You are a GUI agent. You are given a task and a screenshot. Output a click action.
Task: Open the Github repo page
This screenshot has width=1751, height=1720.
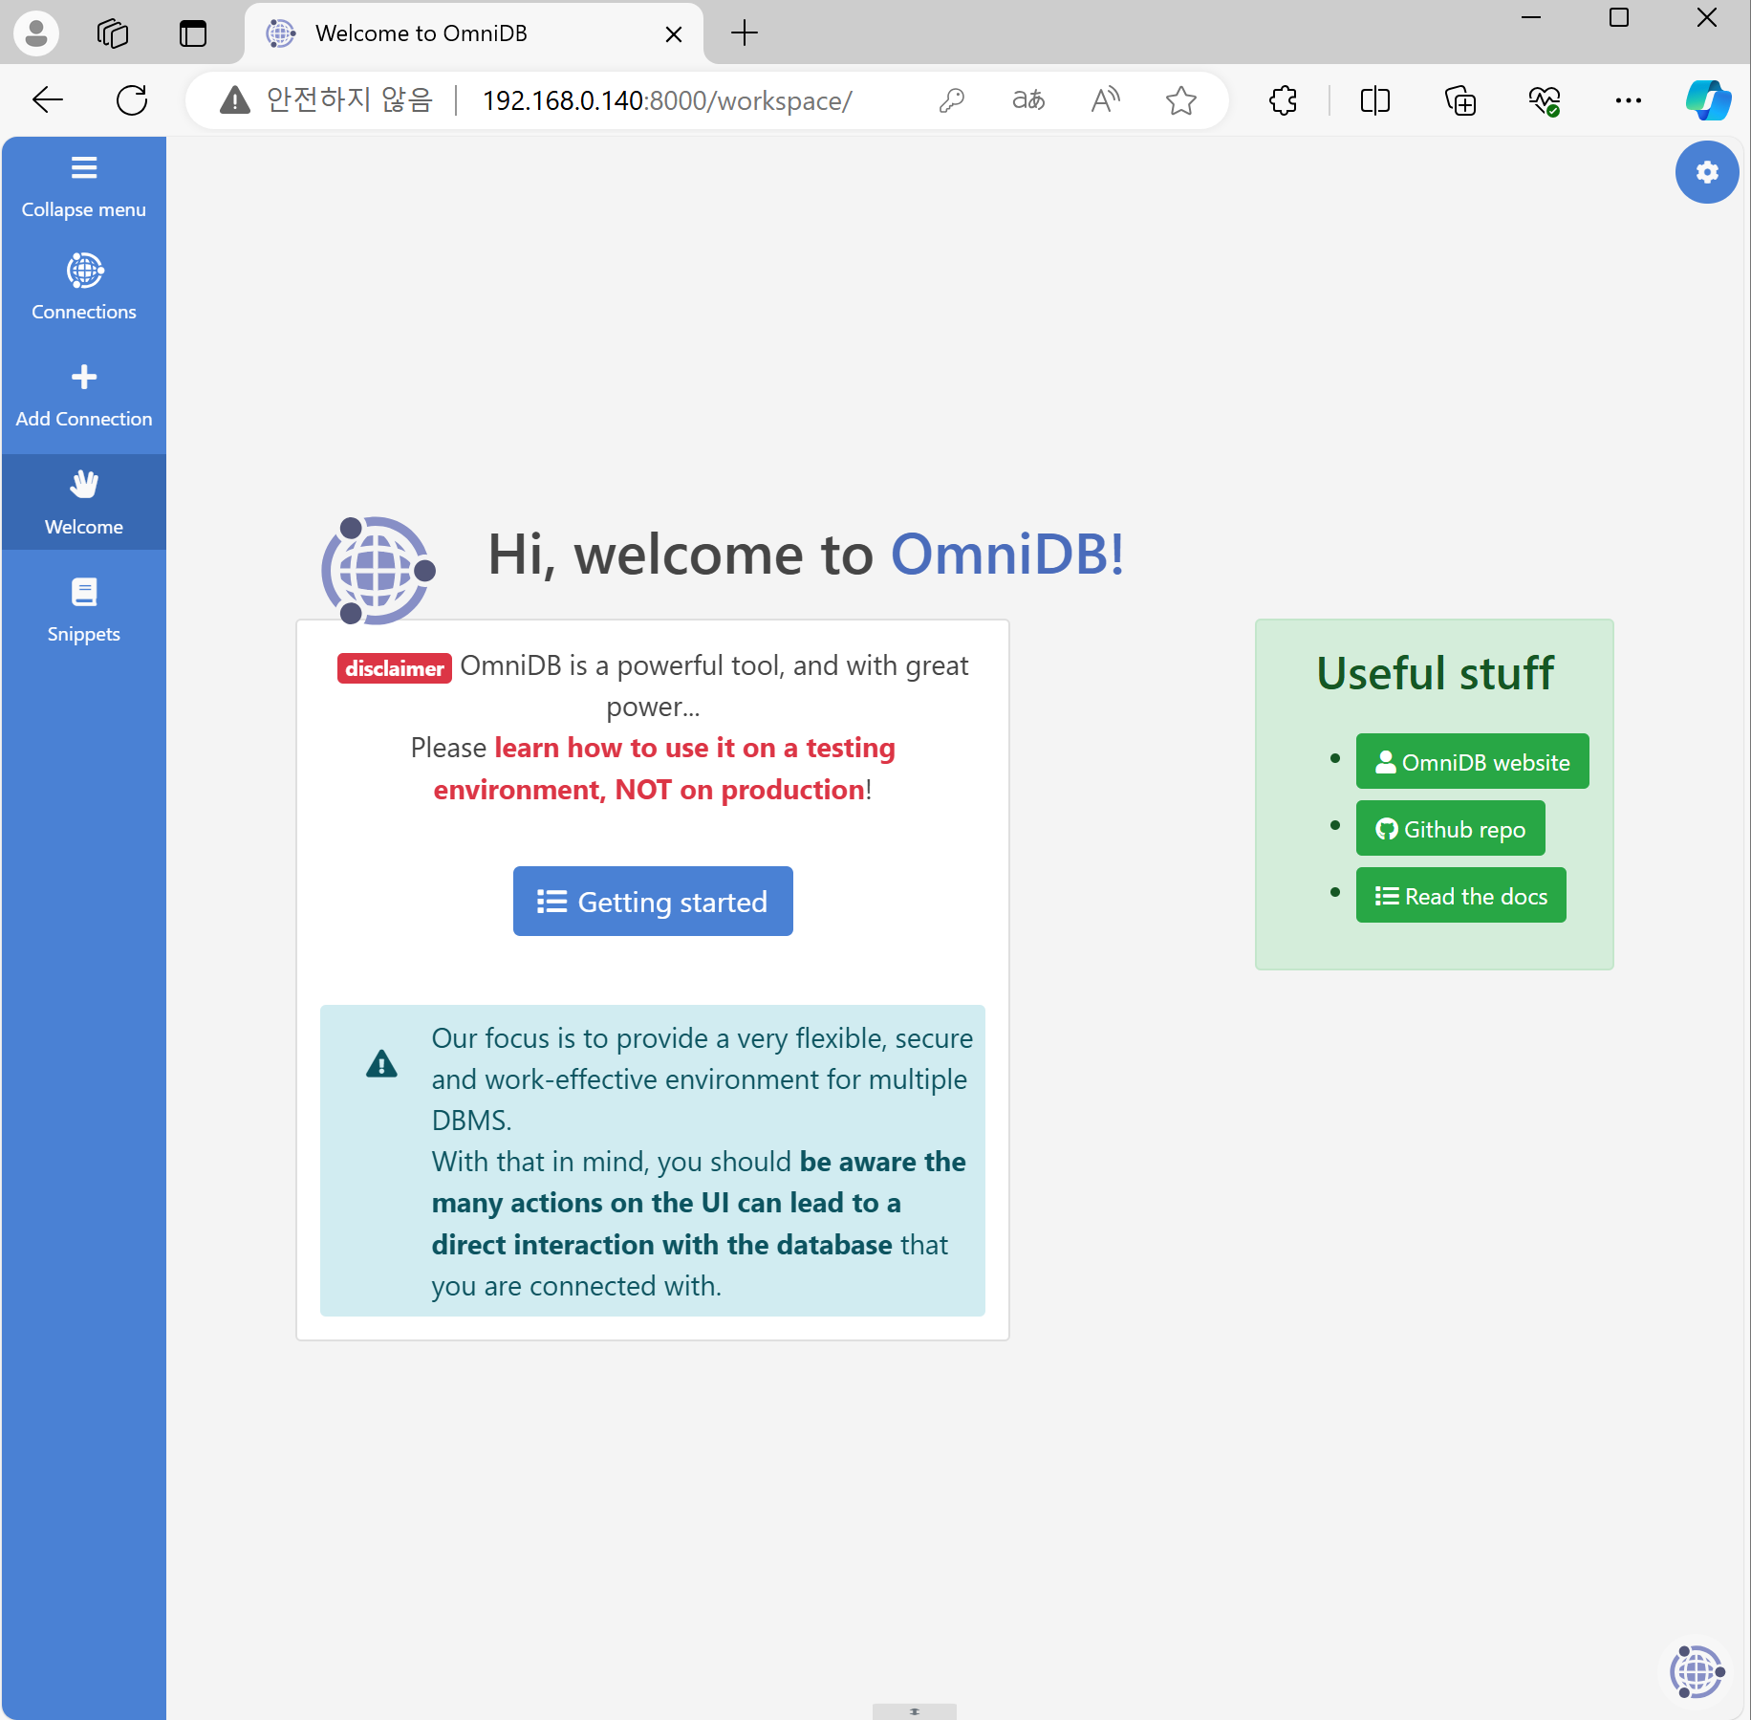(1450, 828)
